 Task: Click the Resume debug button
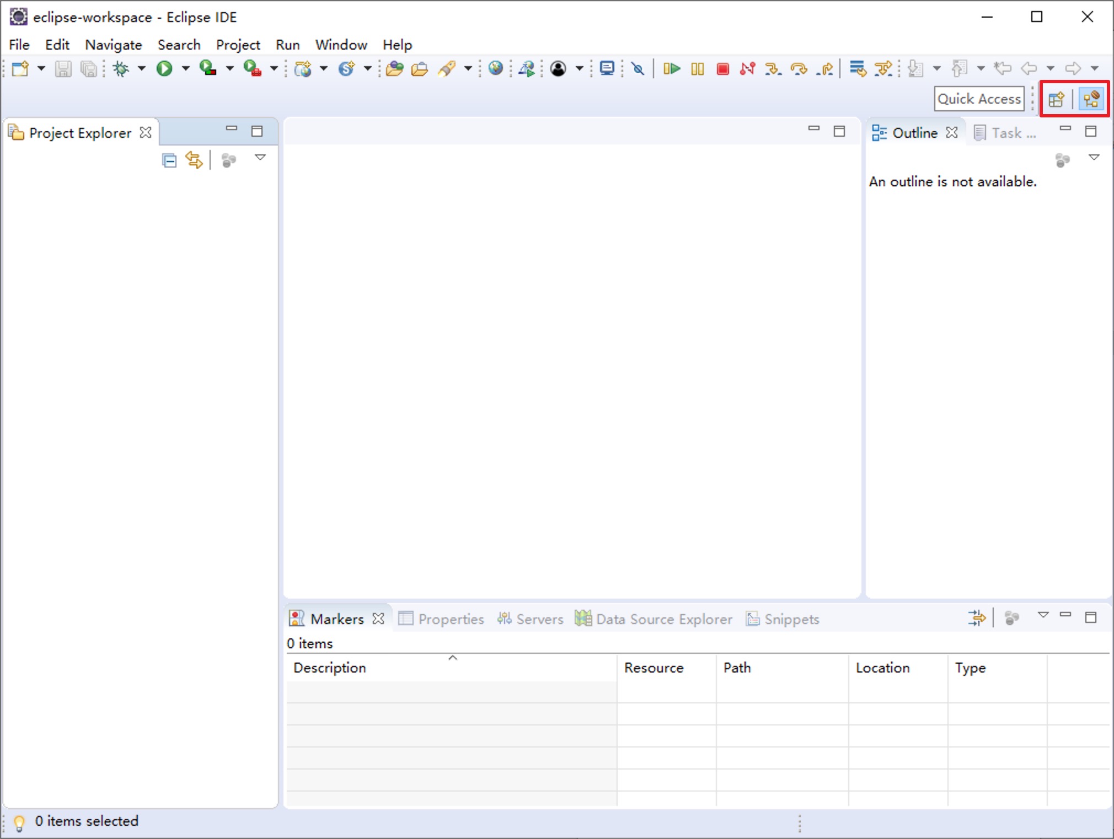pyautogui.click(x=671, y=68)
